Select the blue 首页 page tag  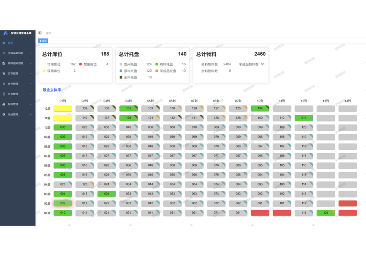[43, 41]
